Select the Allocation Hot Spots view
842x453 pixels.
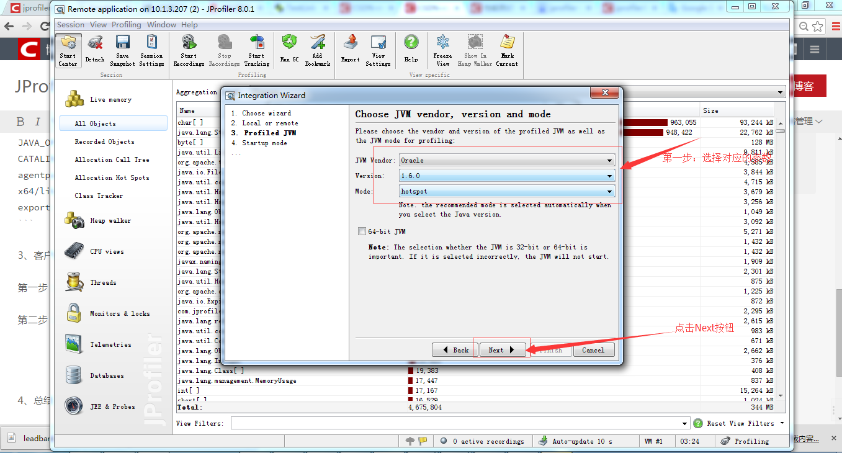(112, 177)
